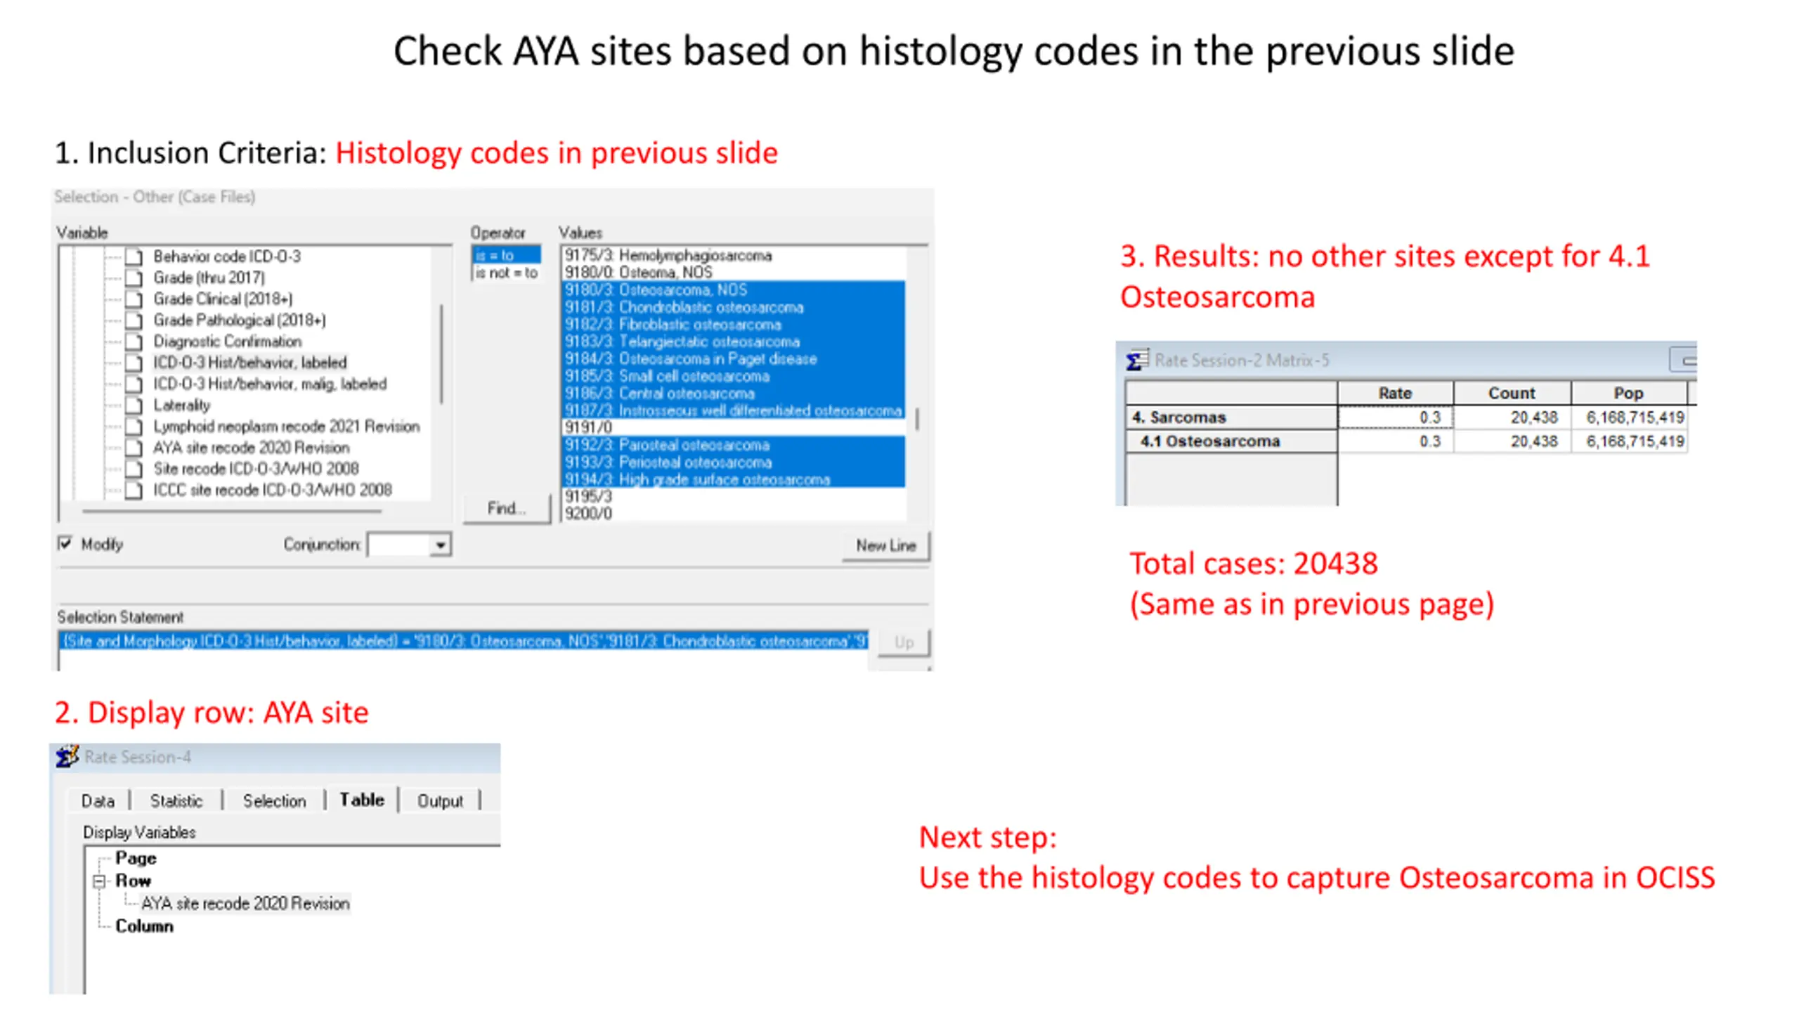
Task: Select value 9181/3 Chondroblastic osteosarcoma
Action: 733,307
